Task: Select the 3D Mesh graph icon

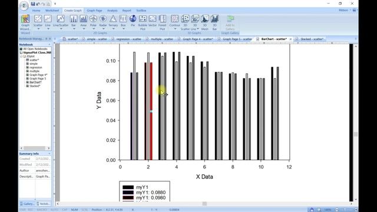Action: pyautogui.click(x=205, y=19)
